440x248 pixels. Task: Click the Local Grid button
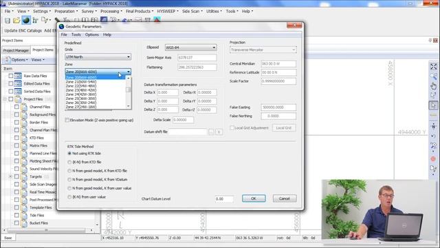tap(284, 128)
